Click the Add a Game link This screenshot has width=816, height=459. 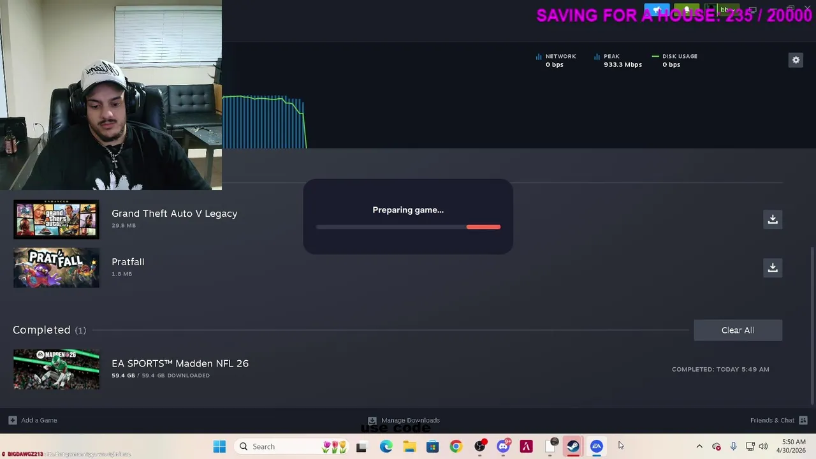(x=39, y=420)
